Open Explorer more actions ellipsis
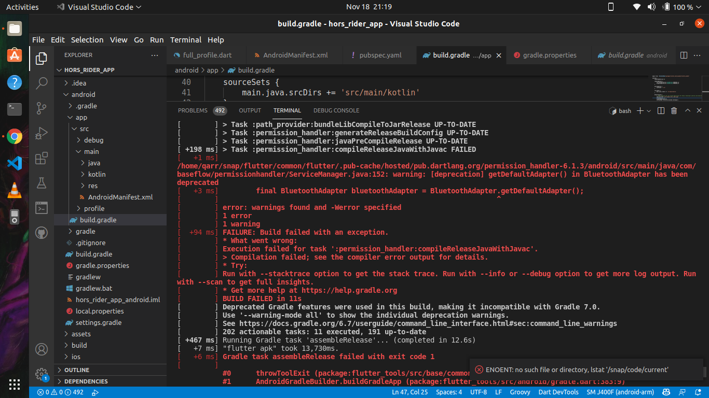 pyautogui.click(x=155, y=55)
